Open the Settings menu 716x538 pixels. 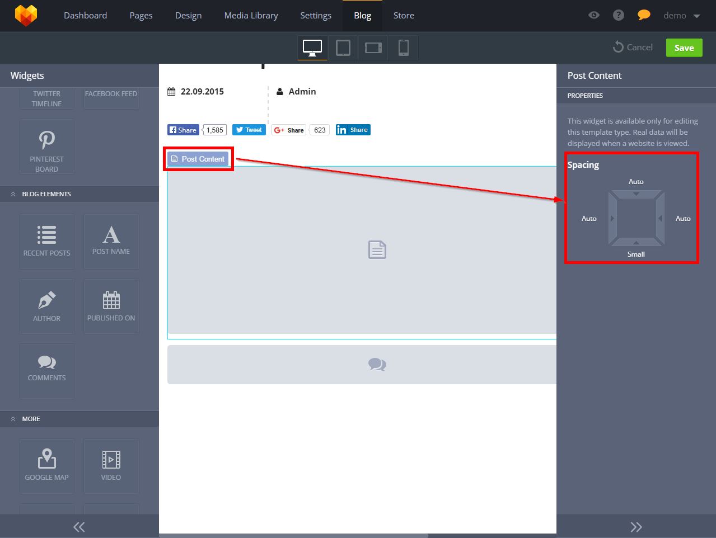pos(316,15)
